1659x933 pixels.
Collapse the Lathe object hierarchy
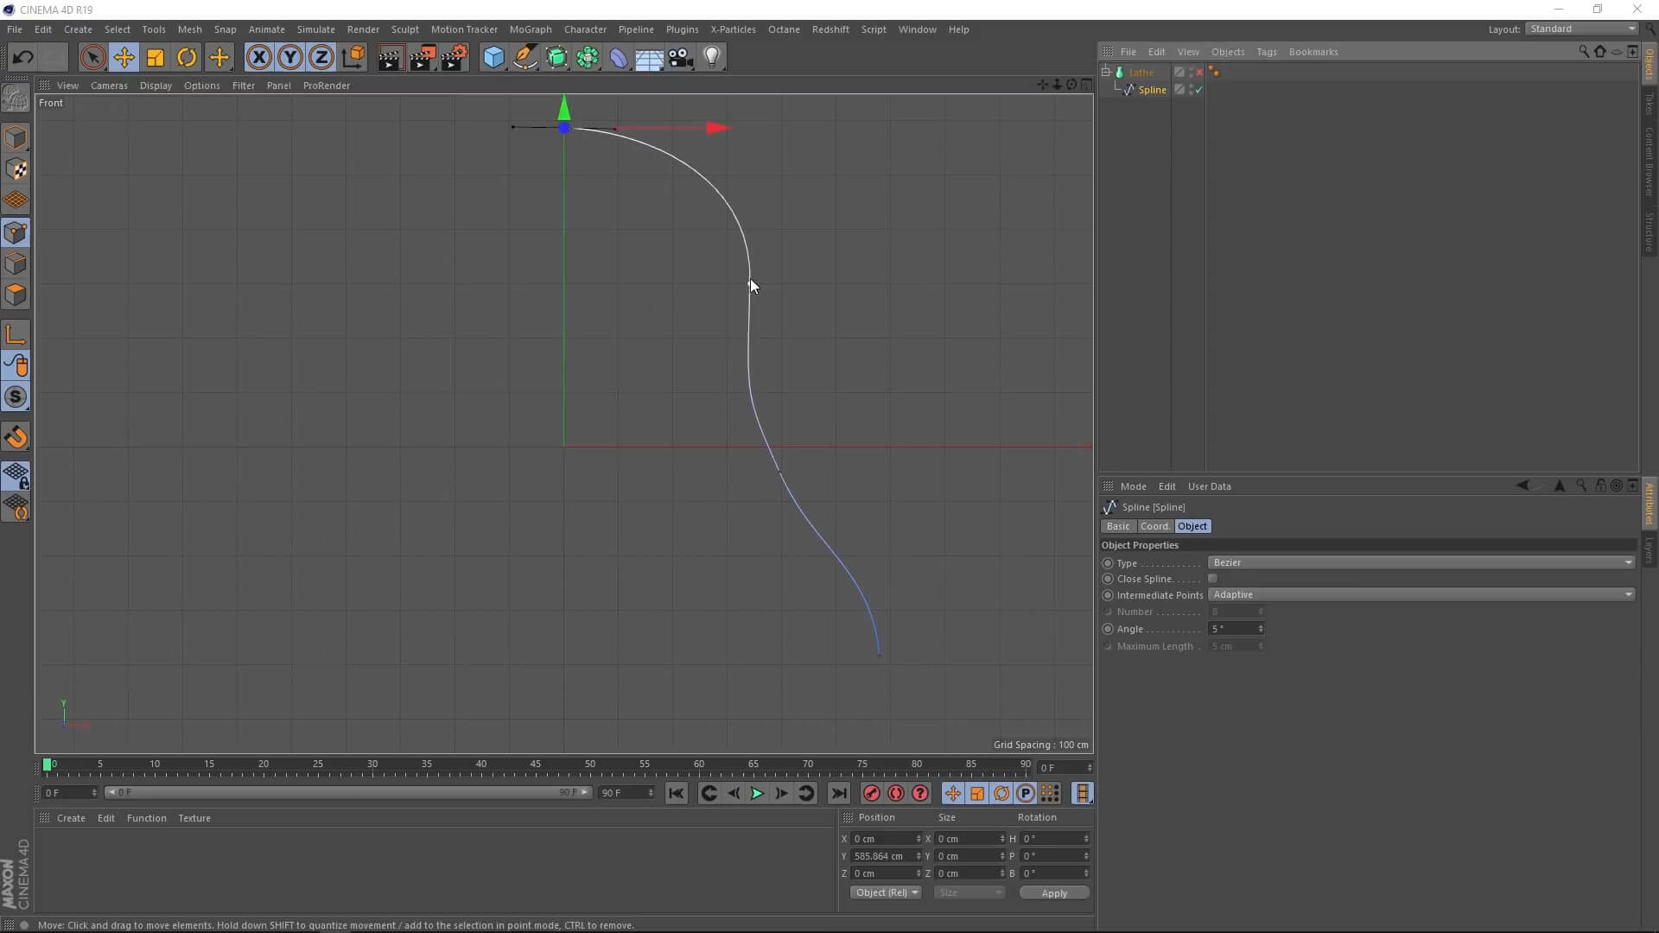pyautogui.click(x=1106, y=72)
